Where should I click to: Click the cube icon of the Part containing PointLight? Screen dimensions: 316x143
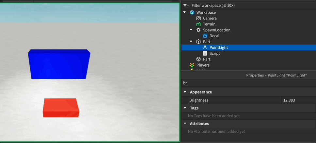coord(198,42)
